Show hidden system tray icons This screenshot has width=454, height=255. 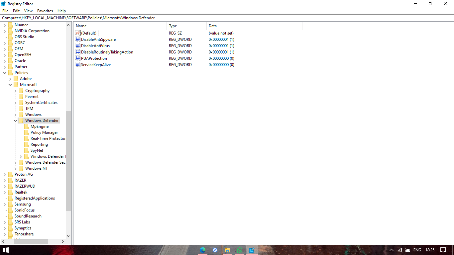pos(392,250)
